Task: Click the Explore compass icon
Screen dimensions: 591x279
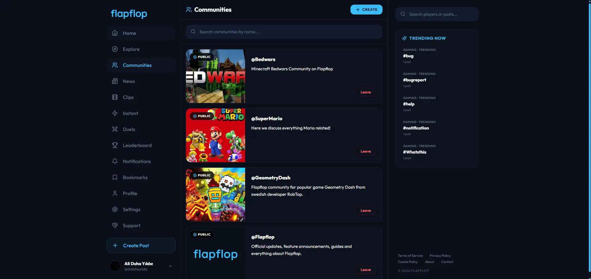Action: [x=115, y=49]
